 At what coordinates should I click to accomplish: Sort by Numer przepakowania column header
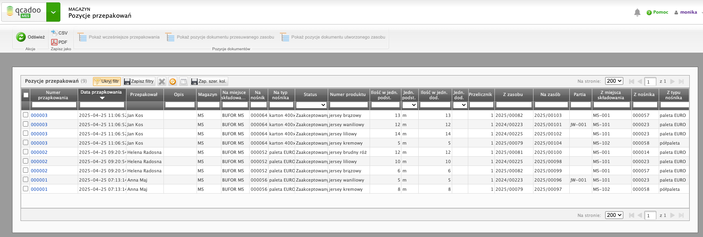[x=53, y=95]
